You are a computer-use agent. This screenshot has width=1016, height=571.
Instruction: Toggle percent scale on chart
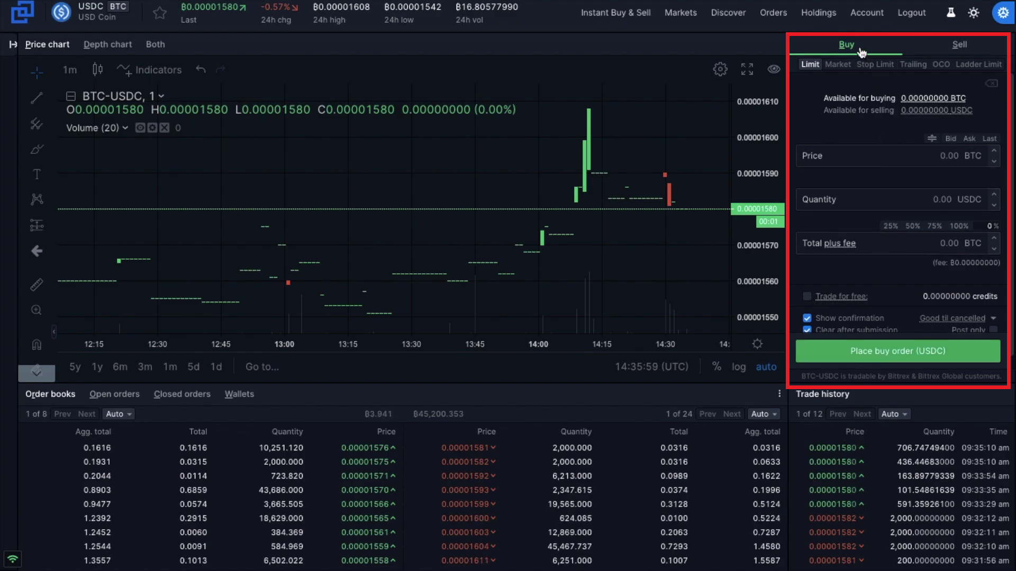tap(716, 366)
